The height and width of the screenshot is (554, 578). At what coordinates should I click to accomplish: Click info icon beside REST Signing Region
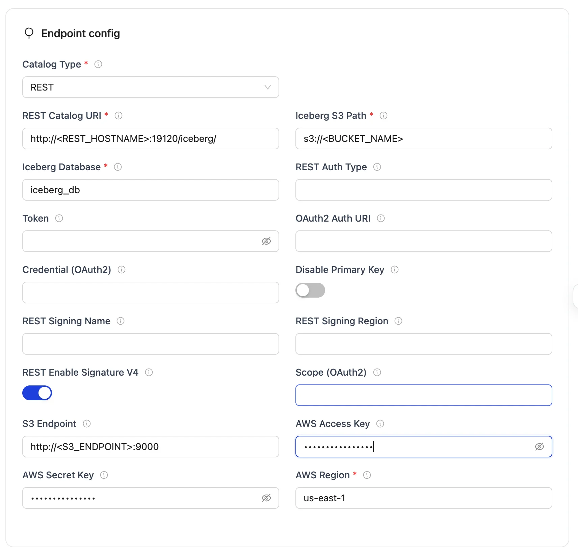[398, 321]
